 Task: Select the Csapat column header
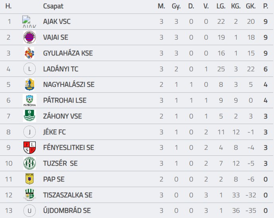(x=53, y=6)
